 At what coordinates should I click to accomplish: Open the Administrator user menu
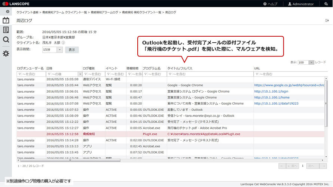click(301, 4)
